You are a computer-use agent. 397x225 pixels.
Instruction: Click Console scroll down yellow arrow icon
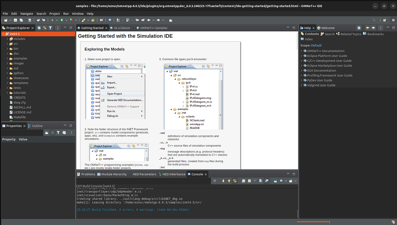(223, 181)
